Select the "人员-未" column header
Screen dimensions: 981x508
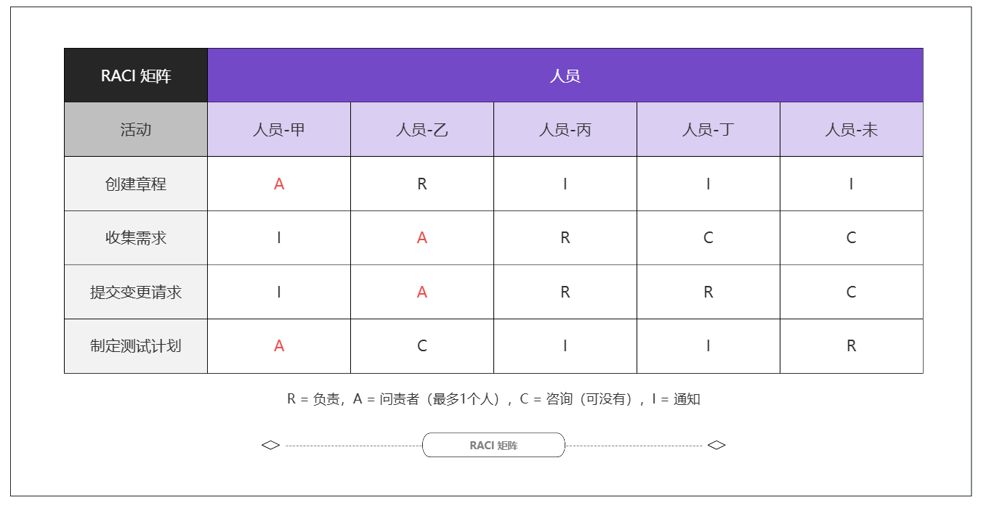852,130
